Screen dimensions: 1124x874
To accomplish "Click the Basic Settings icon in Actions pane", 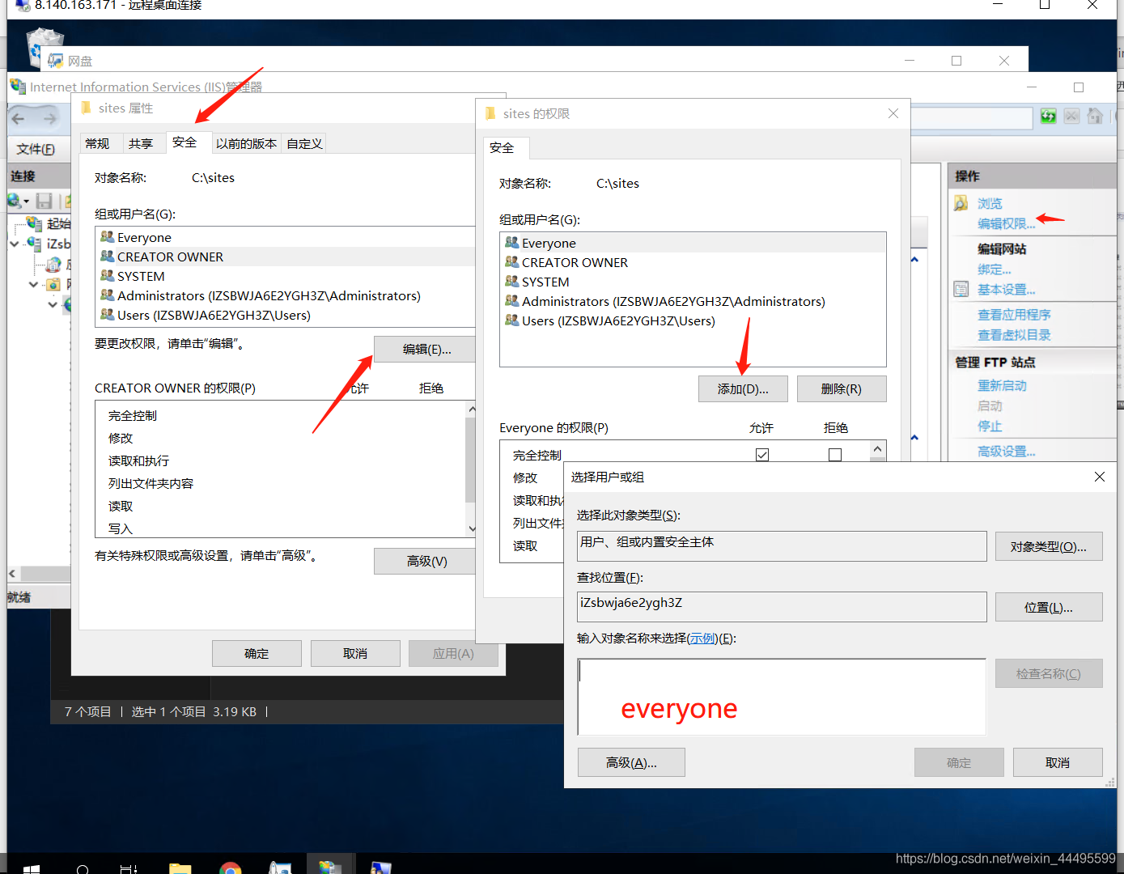I will pos(961,290).
